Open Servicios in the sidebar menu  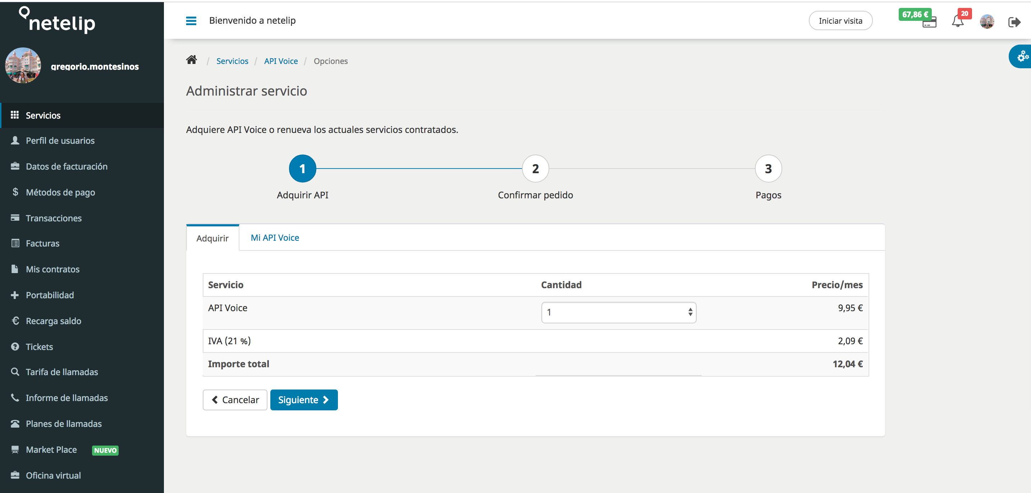(x=82, y=115)
